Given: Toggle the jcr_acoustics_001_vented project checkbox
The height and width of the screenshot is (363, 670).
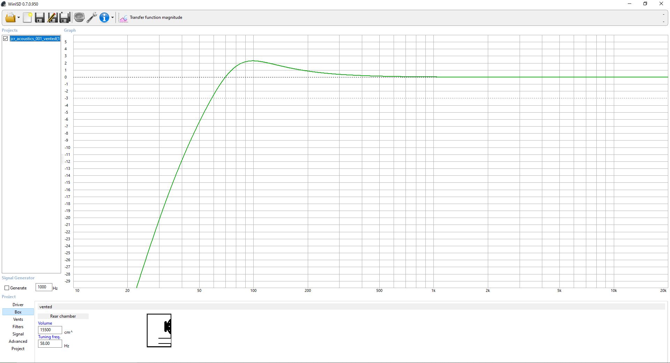Looking at the screenshot, I should pos(6,39).
